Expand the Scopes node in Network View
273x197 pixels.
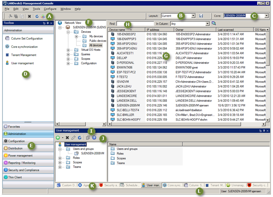coord(68,59)
